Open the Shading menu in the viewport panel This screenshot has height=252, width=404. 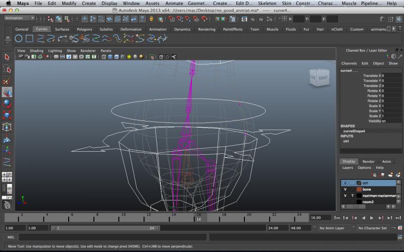36,51
